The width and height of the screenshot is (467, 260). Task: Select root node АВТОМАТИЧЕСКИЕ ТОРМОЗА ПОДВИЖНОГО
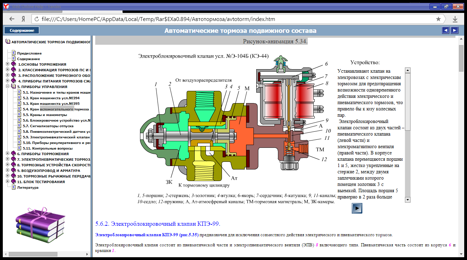(51, 42)
